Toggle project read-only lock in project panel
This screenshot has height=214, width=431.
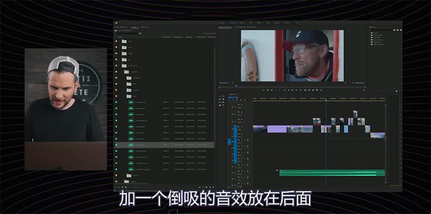[x=116, y=187]
